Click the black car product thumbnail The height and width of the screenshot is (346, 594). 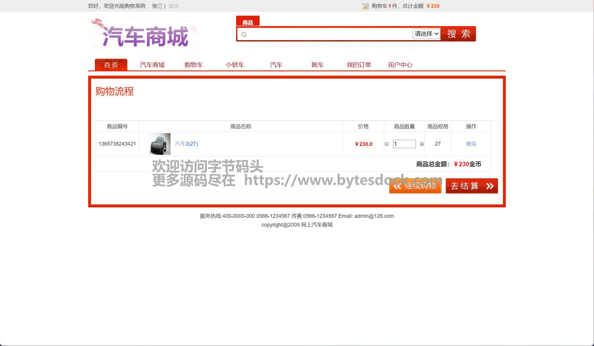coord(160,144)
